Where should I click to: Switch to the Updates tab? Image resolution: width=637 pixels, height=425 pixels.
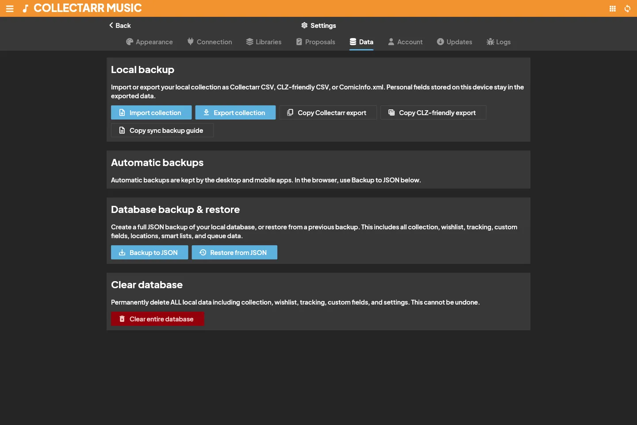[455, 42]
